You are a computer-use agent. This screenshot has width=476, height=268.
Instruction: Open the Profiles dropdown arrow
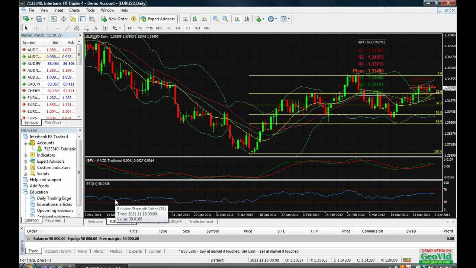click(44, 19)
